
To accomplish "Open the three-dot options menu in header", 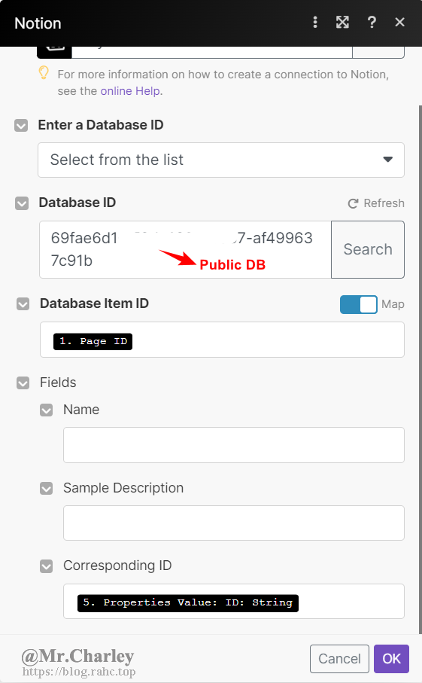I will 315,23.
